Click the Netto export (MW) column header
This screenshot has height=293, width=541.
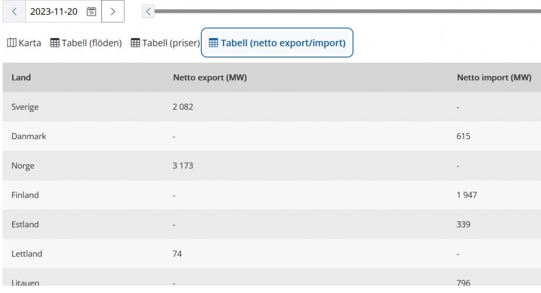[x=210, y=78]
